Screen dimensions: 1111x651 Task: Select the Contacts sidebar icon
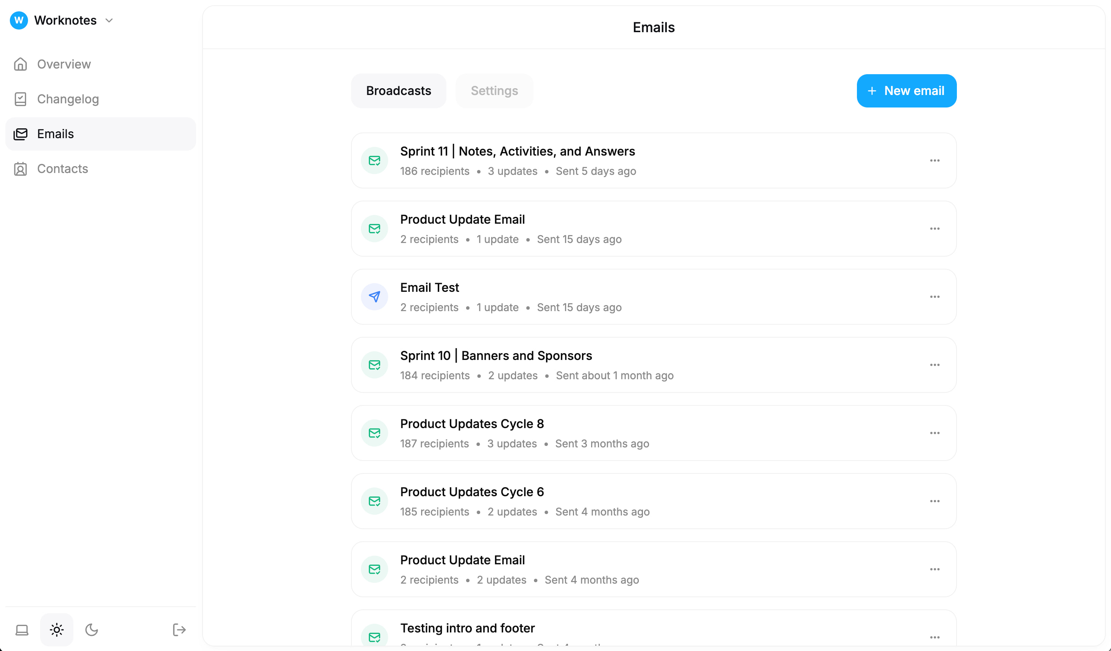coord(21,168)
